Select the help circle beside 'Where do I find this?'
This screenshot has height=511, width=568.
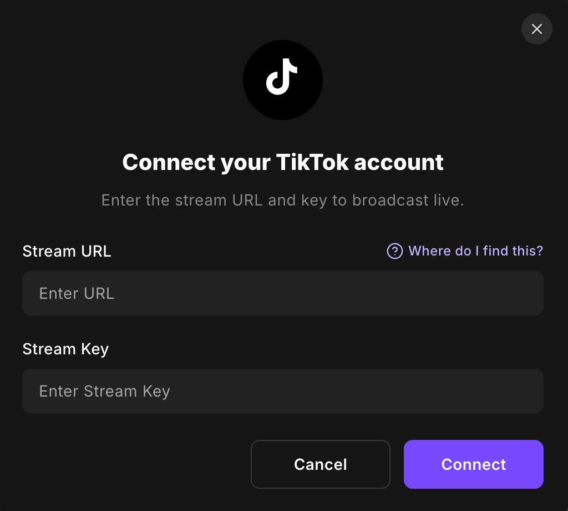[394, 251]
